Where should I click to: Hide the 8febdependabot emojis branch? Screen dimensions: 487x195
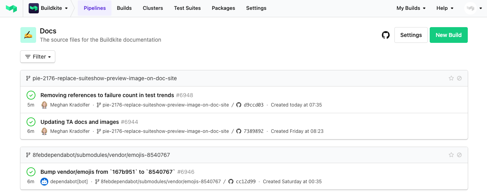[459, 155]
